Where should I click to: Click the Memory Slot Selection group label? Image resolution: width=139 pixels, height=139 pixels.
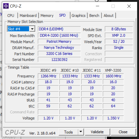(x=25, y=22)
